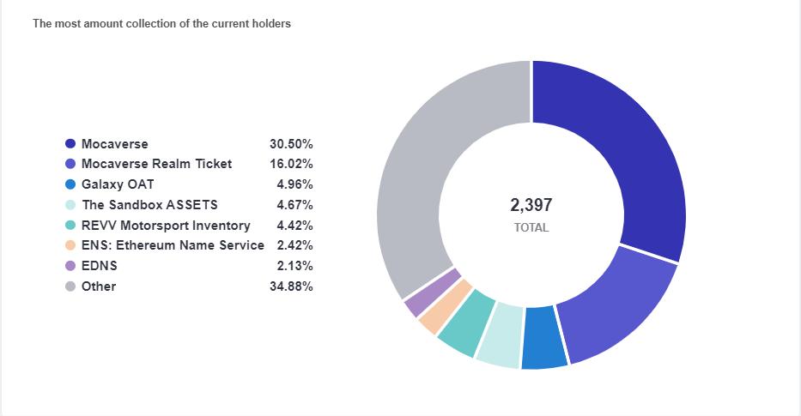Select the Galaxy OAT legend label
This screenshot has width=801, height=416.
(x=118, y=184)
